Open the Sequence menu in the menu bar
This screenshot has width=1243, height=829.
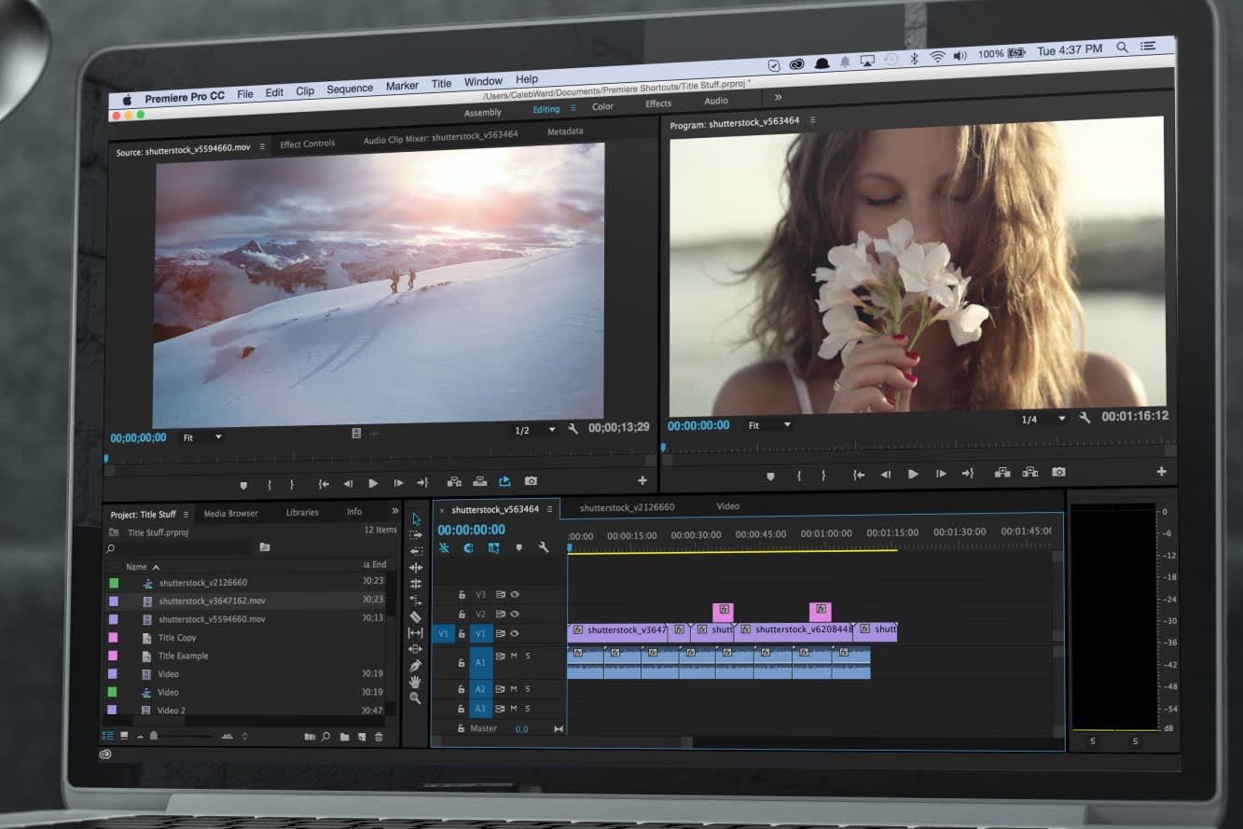(x=350, y=90)
